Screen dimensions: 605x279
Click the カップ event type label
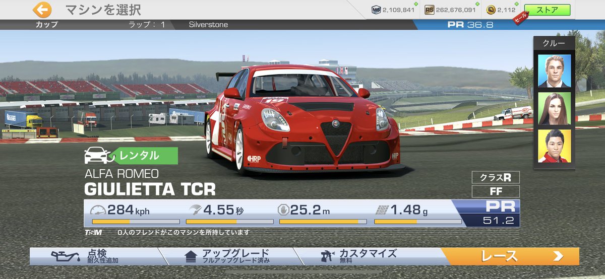click(x=46, y=24)
